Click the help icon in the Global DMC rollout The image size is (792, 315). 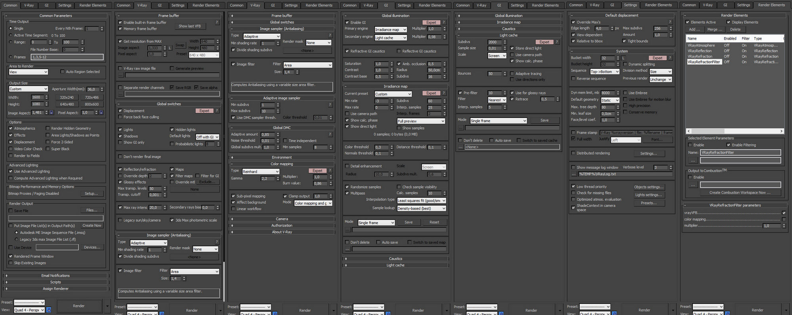[330, 135]
